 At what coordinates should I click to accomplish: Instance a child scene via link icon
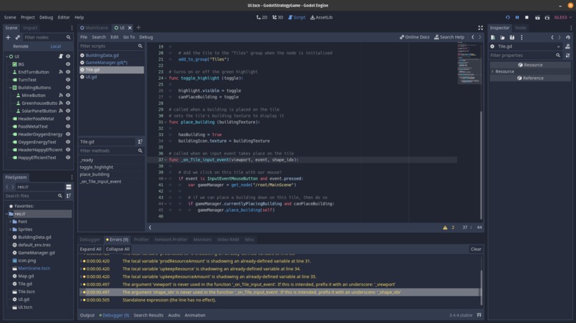point(18,37)
